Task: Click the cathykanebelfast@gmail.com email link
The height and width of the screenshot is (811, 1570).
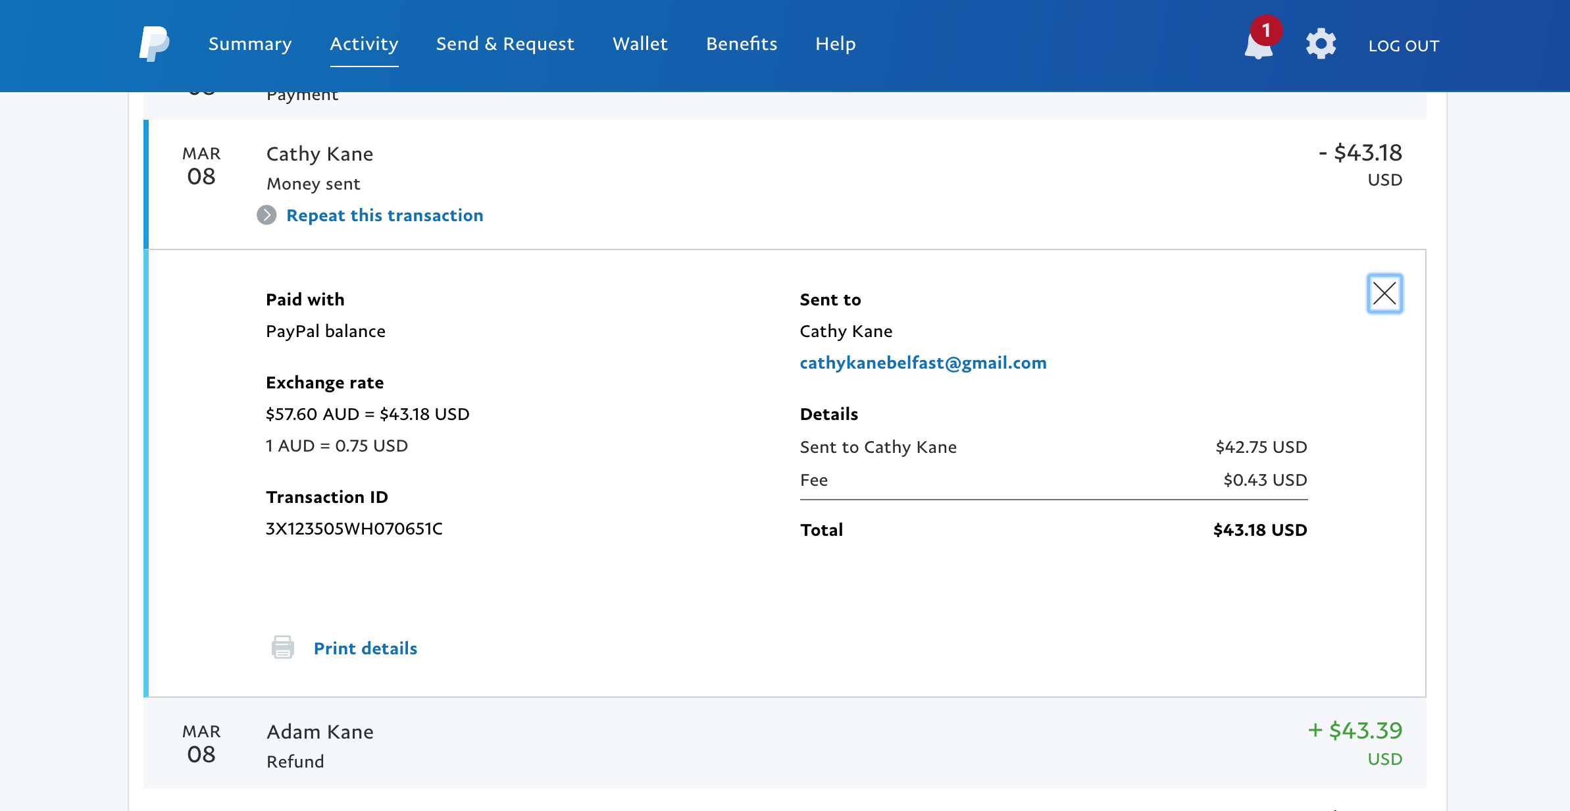Action: (x=923, y=363)
